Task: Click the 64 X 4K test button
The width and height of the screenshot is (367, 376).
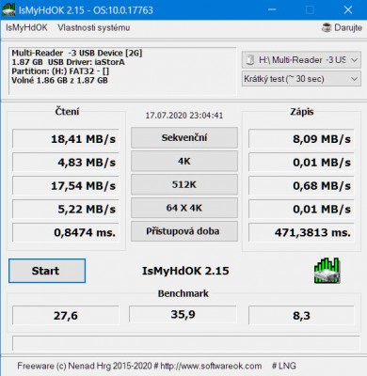Action: point(184,208)
